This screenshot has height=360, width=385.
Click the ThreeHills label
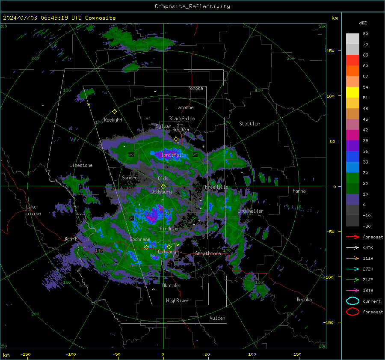coord(215,187)
